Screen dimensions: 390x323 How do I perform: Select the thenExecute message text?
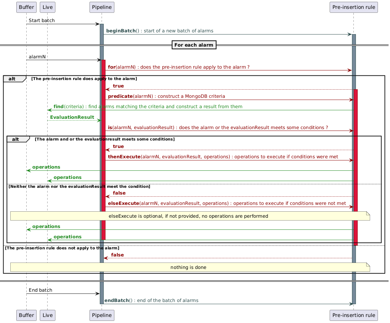click(x=223, y=157)
